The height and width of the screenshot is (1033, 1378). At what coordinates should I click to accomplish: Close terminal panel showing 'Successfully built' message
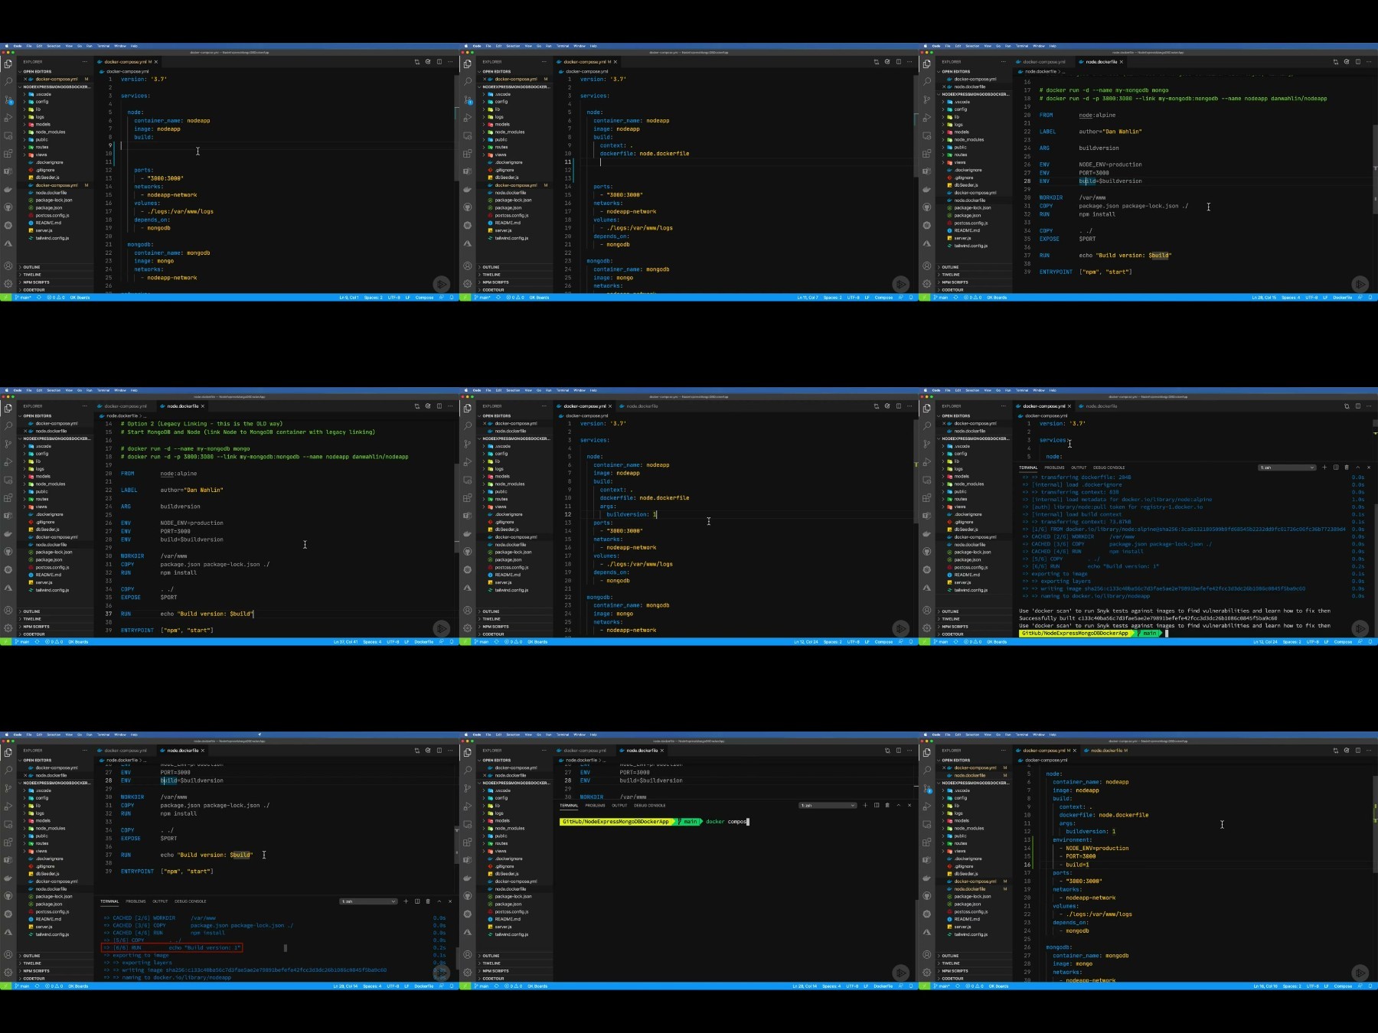(x=1369, y=468)
